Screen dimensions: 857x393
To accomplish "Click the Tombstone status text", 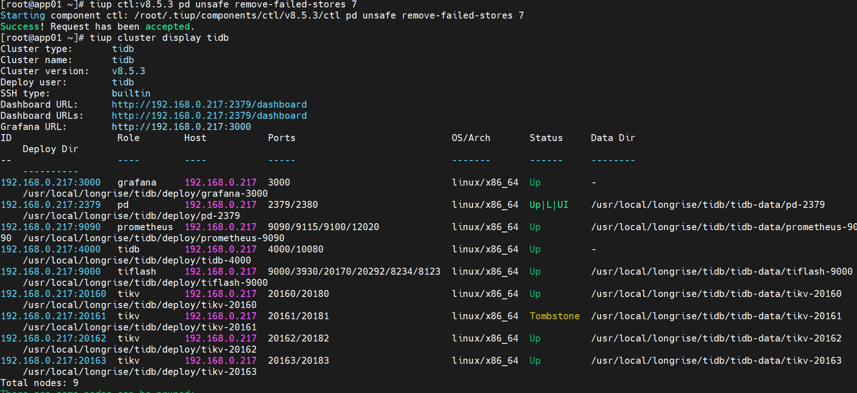I will tap(554, 316).
